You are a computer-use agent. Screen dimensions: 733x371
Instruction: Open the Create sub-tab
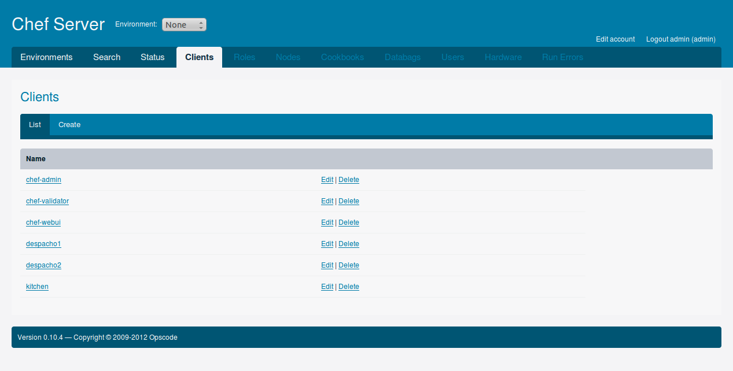click(x=69, y=125)
